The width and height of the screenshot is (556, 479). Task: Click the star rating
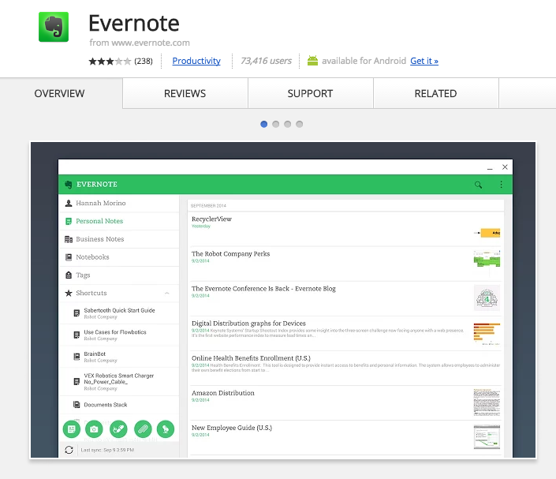(110, 62)
